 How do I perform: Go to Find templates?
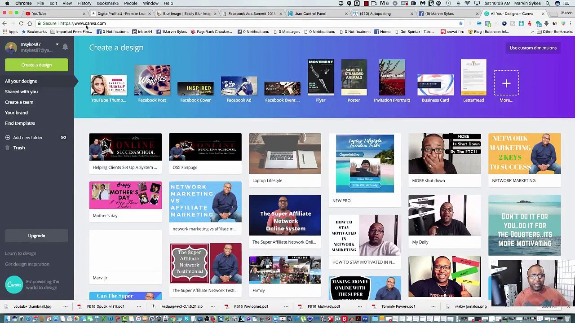click(20, 123)
